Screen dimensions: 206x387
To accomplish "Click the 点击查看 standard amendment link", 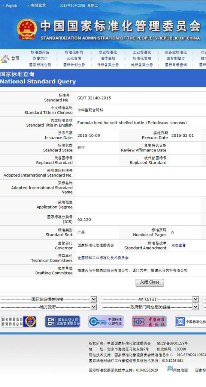I will 178,245.
